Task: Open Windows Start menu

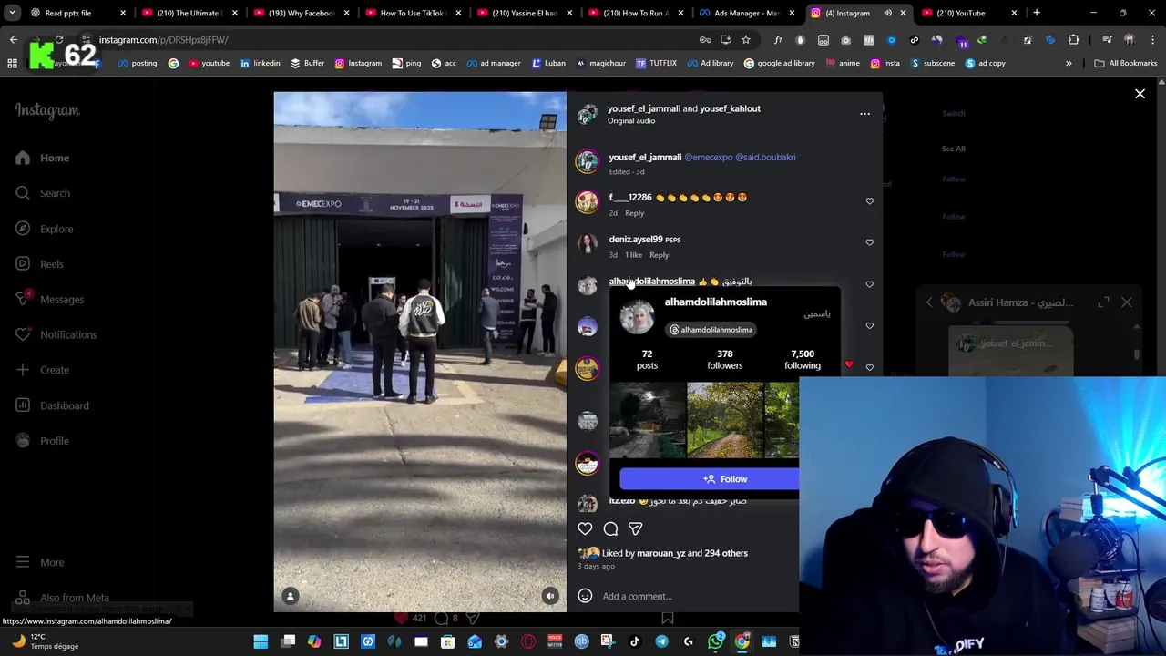Action: (x=261, y=641)
